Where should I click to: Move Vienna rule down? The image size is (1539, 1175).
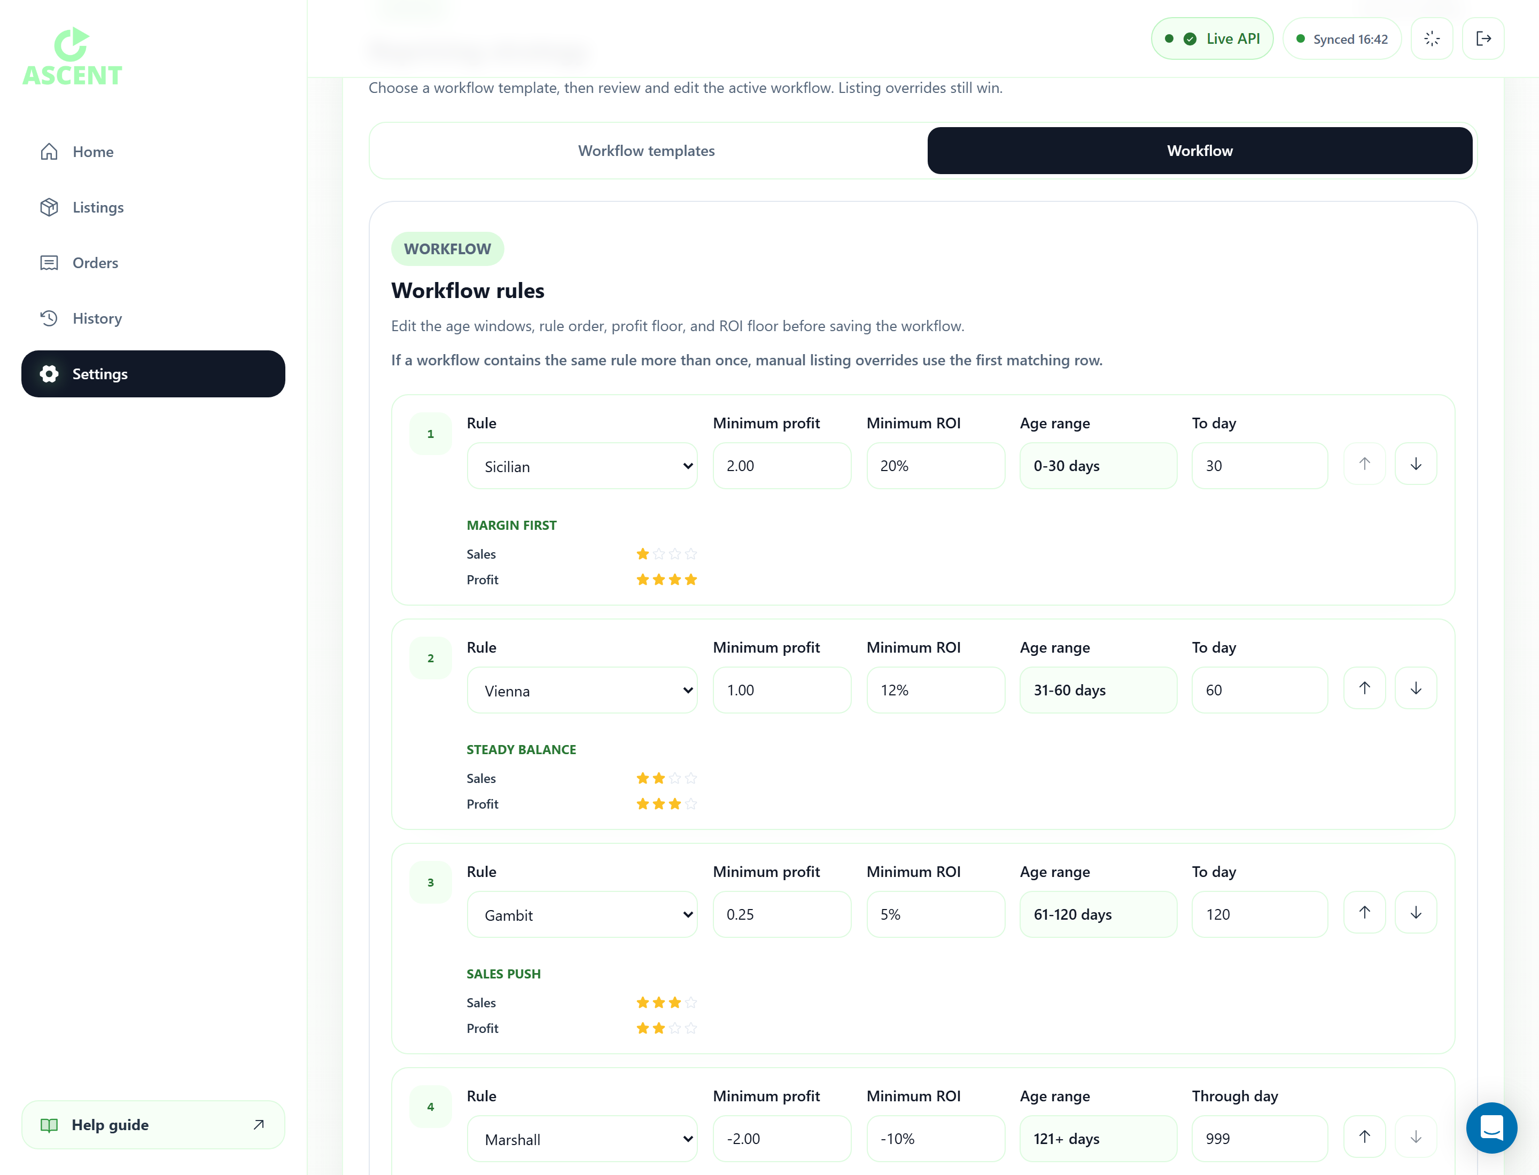click(x=1416, y=688)
